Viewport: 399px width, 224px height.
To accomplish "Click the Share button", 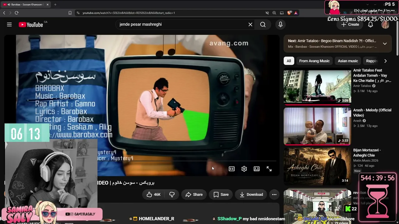I will click(194, 194).
